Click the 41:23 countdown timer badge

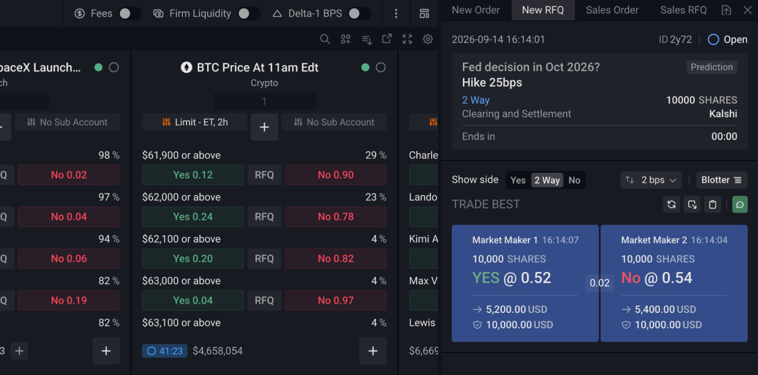[x=165, y=351]
